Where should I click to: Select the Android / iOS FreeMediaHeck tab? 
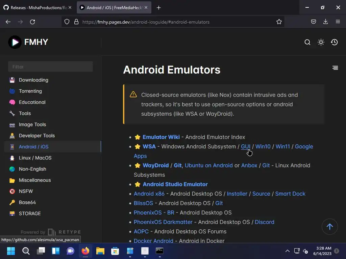coord(114,7)
